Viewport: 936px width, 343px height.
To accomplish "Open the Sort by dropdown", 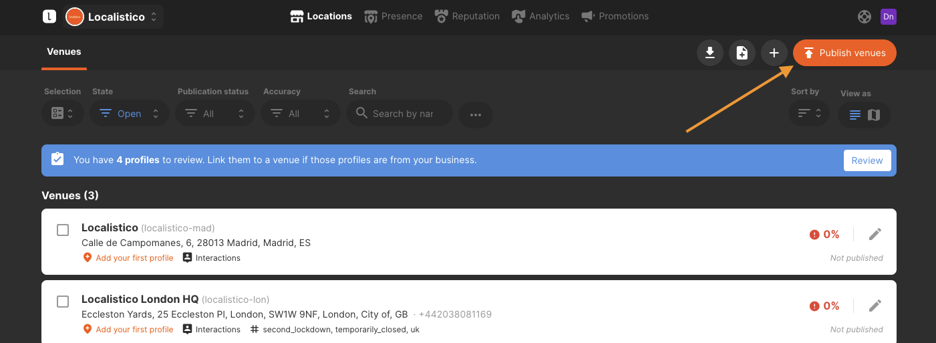I will tap(809, 113).
